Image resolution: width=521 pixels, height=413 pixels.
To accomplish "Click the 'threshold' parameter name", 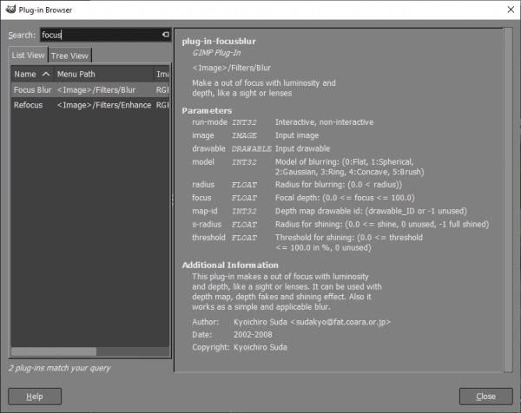I will [x=208, y=238].
